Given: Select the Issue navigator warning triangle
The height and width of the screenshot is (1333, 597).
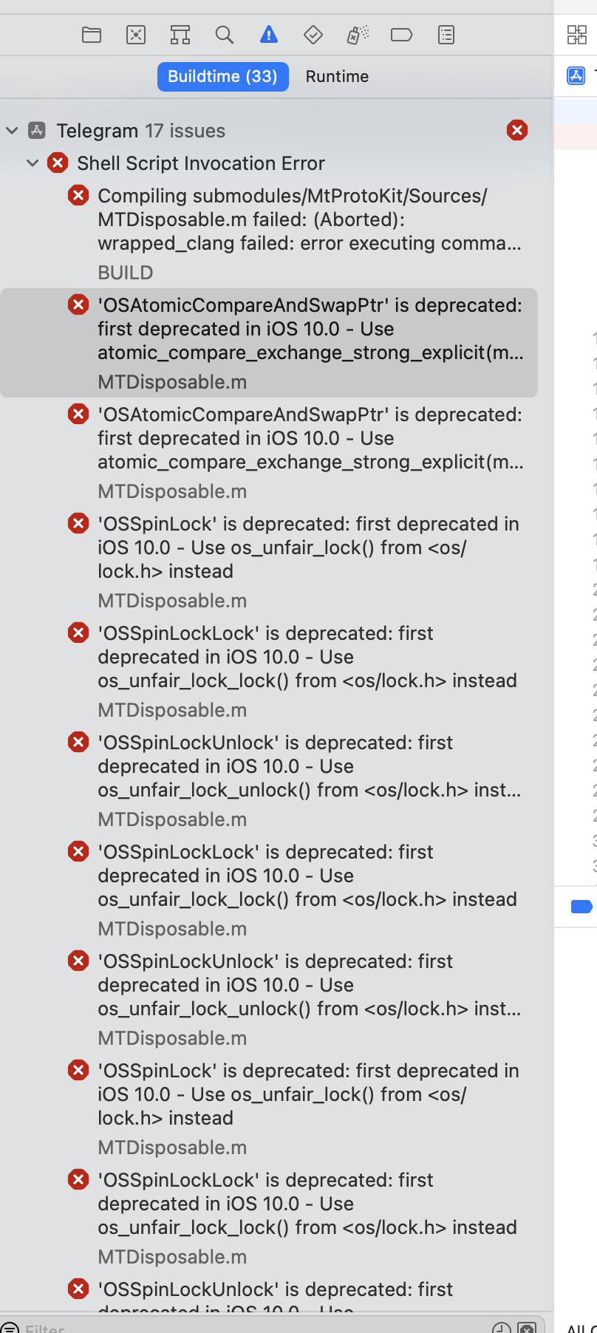Looking at the screenshot, I should click(268, 34).
